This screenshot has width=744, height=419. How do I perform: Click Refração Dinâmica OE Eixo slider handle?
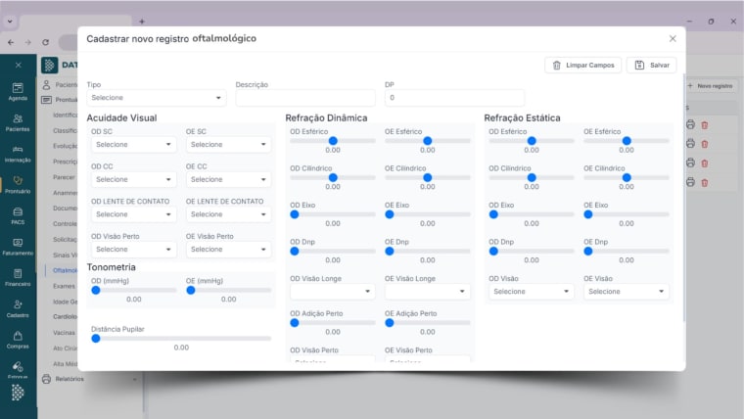pyautogui.click(x=390, y=214)
